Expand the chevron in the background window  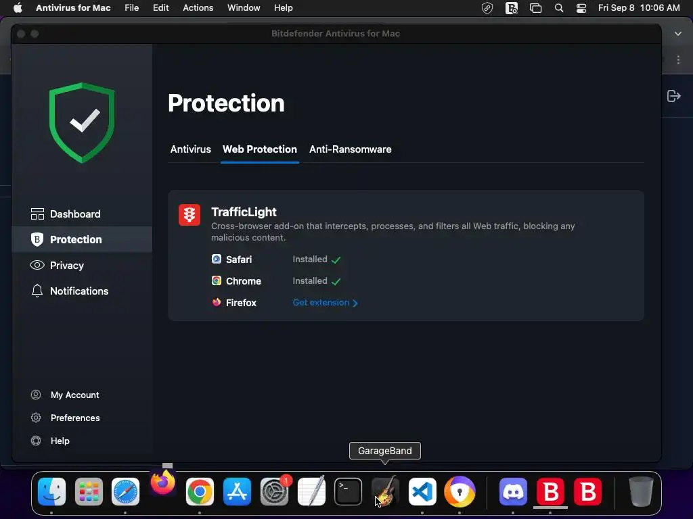coord(678,34)
